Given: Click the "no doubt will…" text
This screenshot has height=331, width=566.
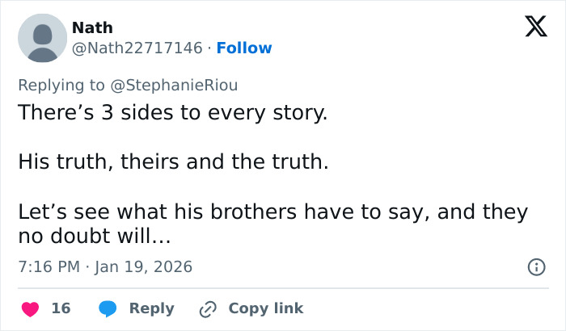Looking at the screenshot, I should [x=93, y=237].
